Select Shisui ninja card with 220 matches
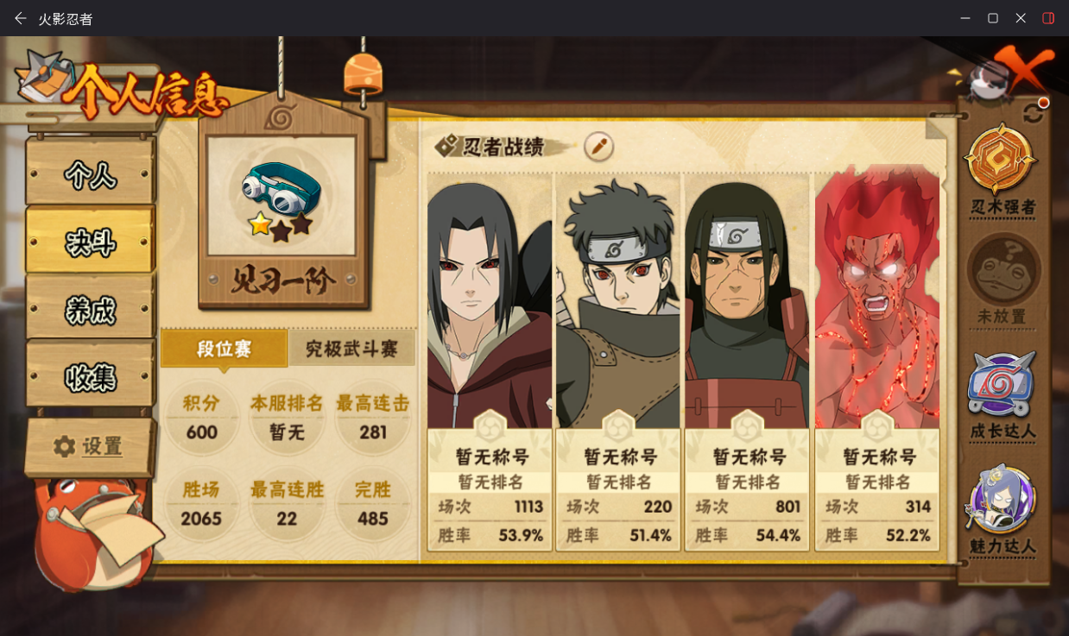This screenshot has width=1069, height=636. [x=618, y=361]
